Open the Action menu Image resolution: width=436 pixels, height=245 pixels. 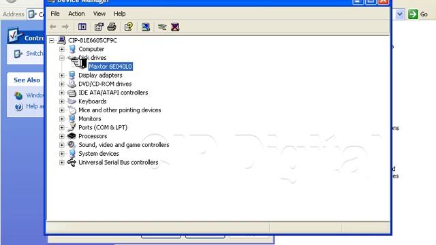[76, 14]
